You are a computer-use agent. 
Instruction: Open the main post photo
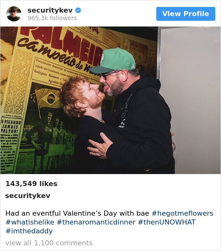[110, 100]
